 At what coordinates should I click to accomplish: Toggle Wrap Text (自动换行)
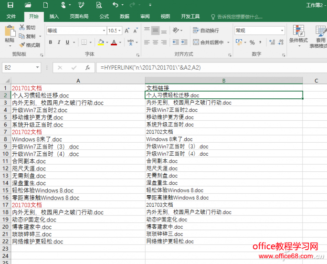click(206, 31)
